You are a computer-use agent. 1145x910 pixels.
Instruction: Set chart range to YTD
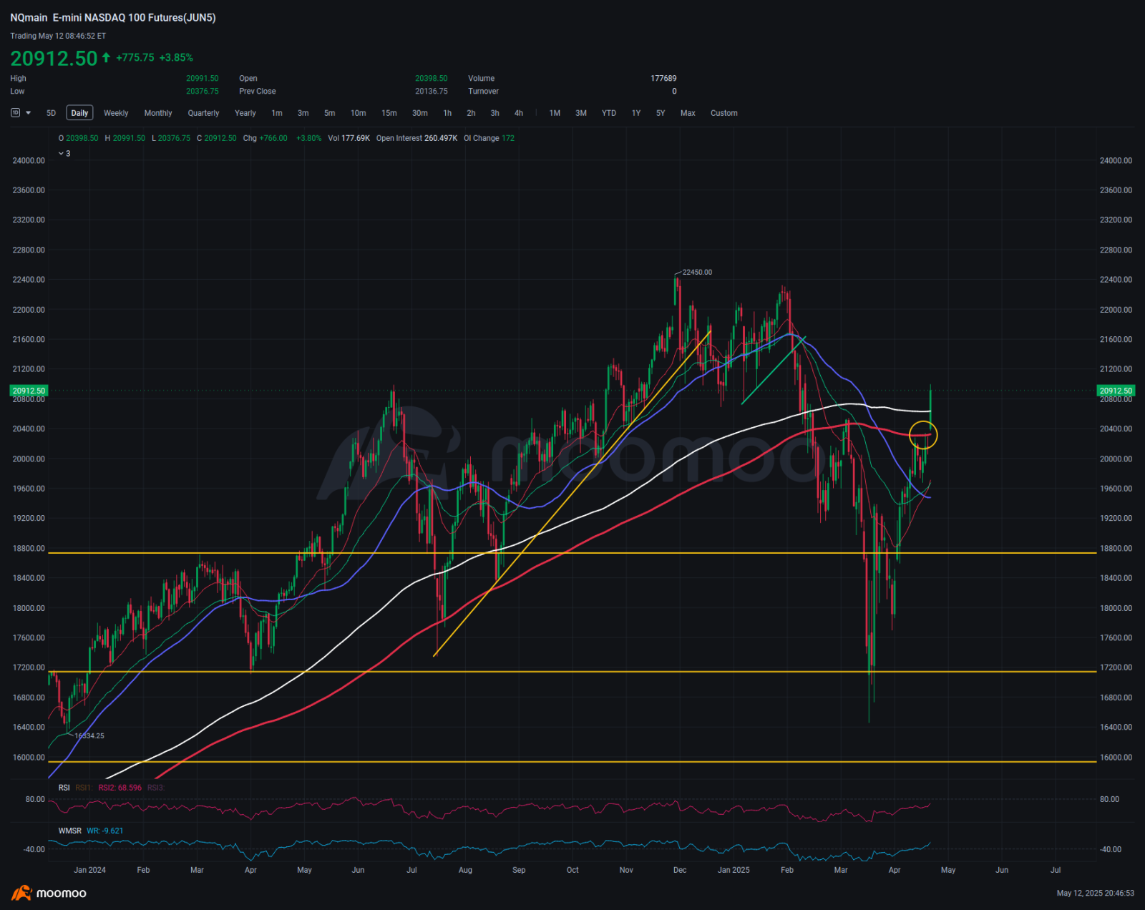608,113
